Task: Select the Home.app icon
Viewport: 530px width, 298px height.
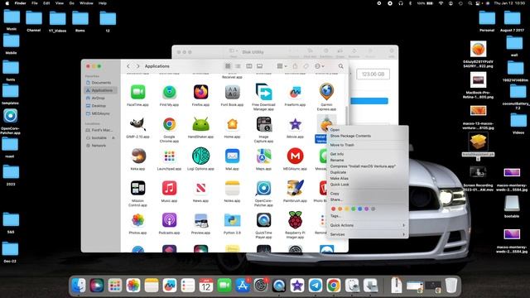Action: point(232,124)
